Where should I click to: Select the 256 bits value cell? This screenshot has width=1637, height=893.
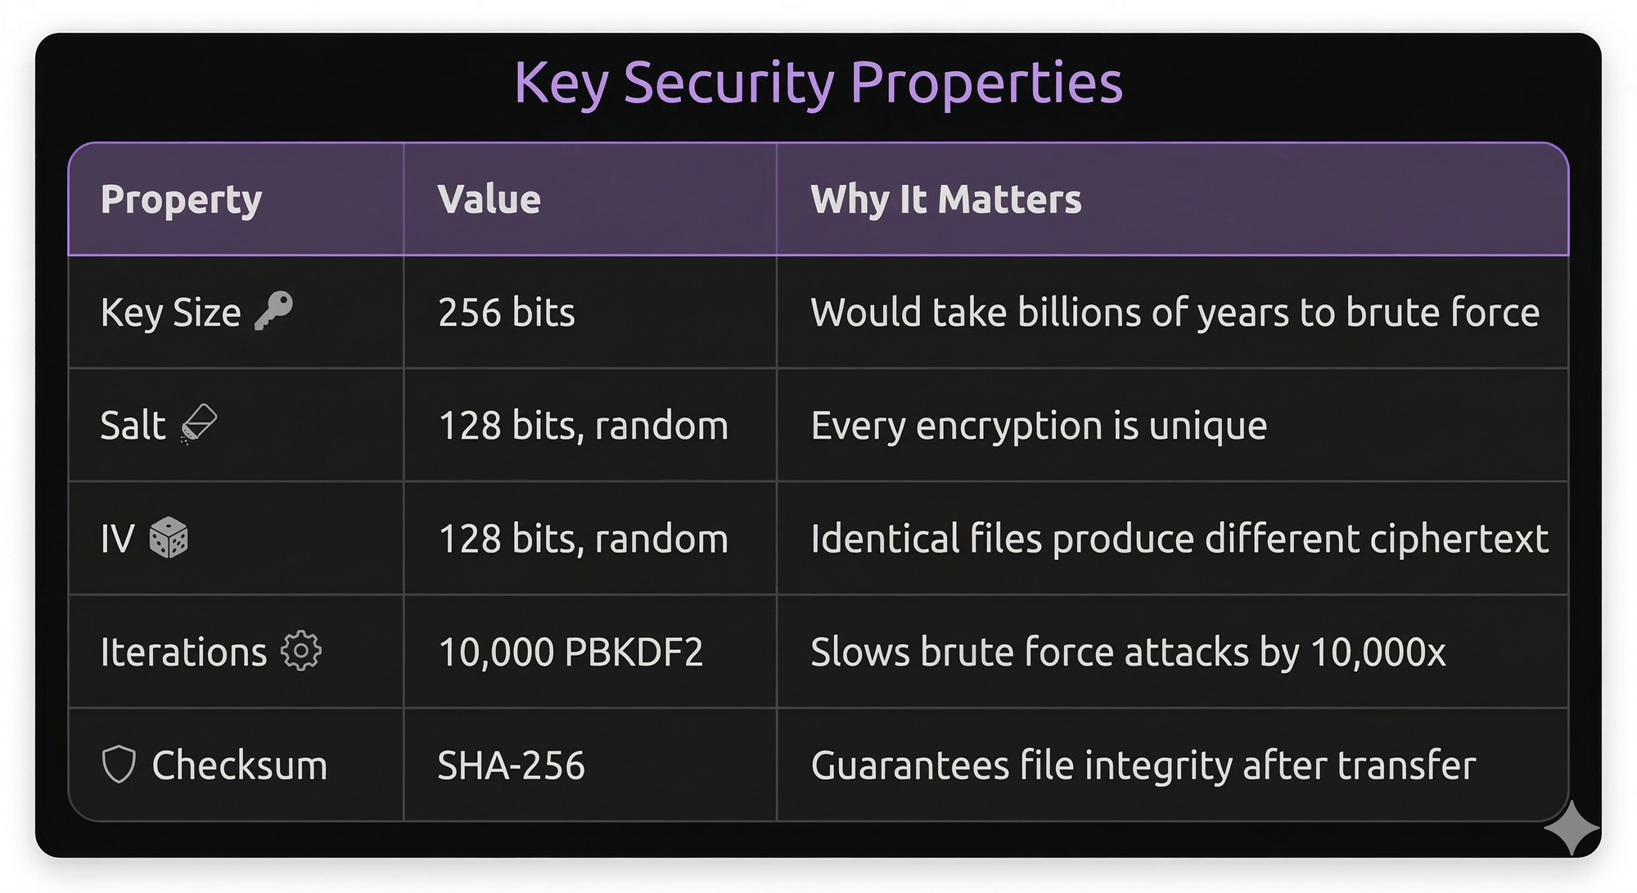pyautogui.click(x=507, y=312)
